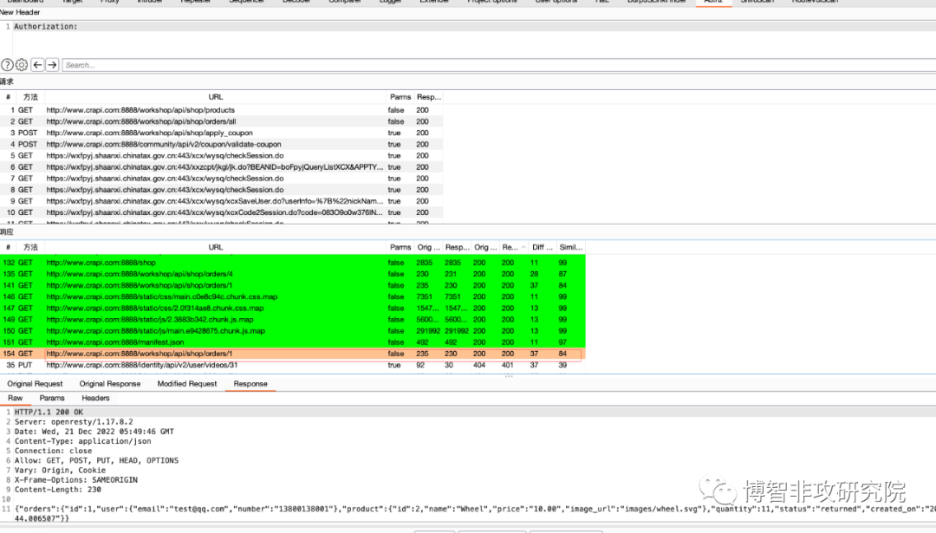Viewport: 936px width, 533px height.
Task: Select request row 1 shop/products
Action: (222, 110)
